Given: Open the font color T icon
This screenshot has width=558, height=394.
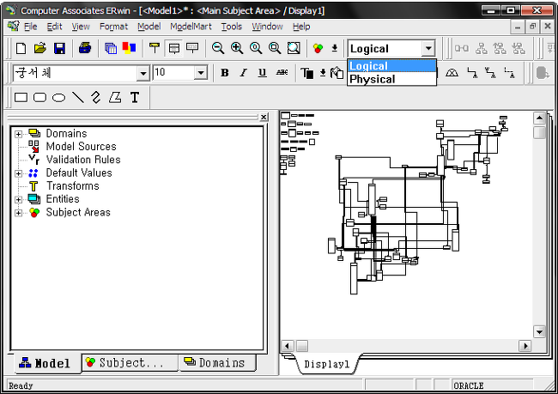Looking at the screenshot, I should click(x=307, y=73).
